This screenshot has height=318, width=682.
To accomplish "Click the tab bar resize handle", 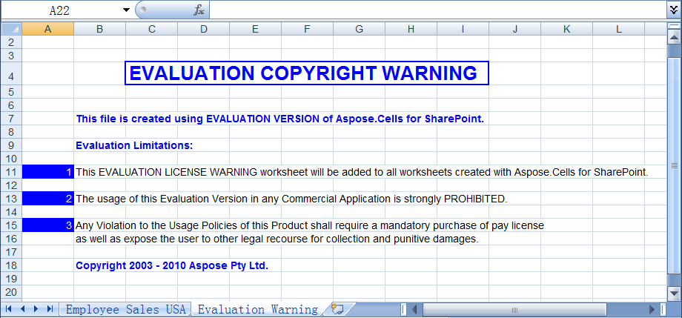I will 403,309.
